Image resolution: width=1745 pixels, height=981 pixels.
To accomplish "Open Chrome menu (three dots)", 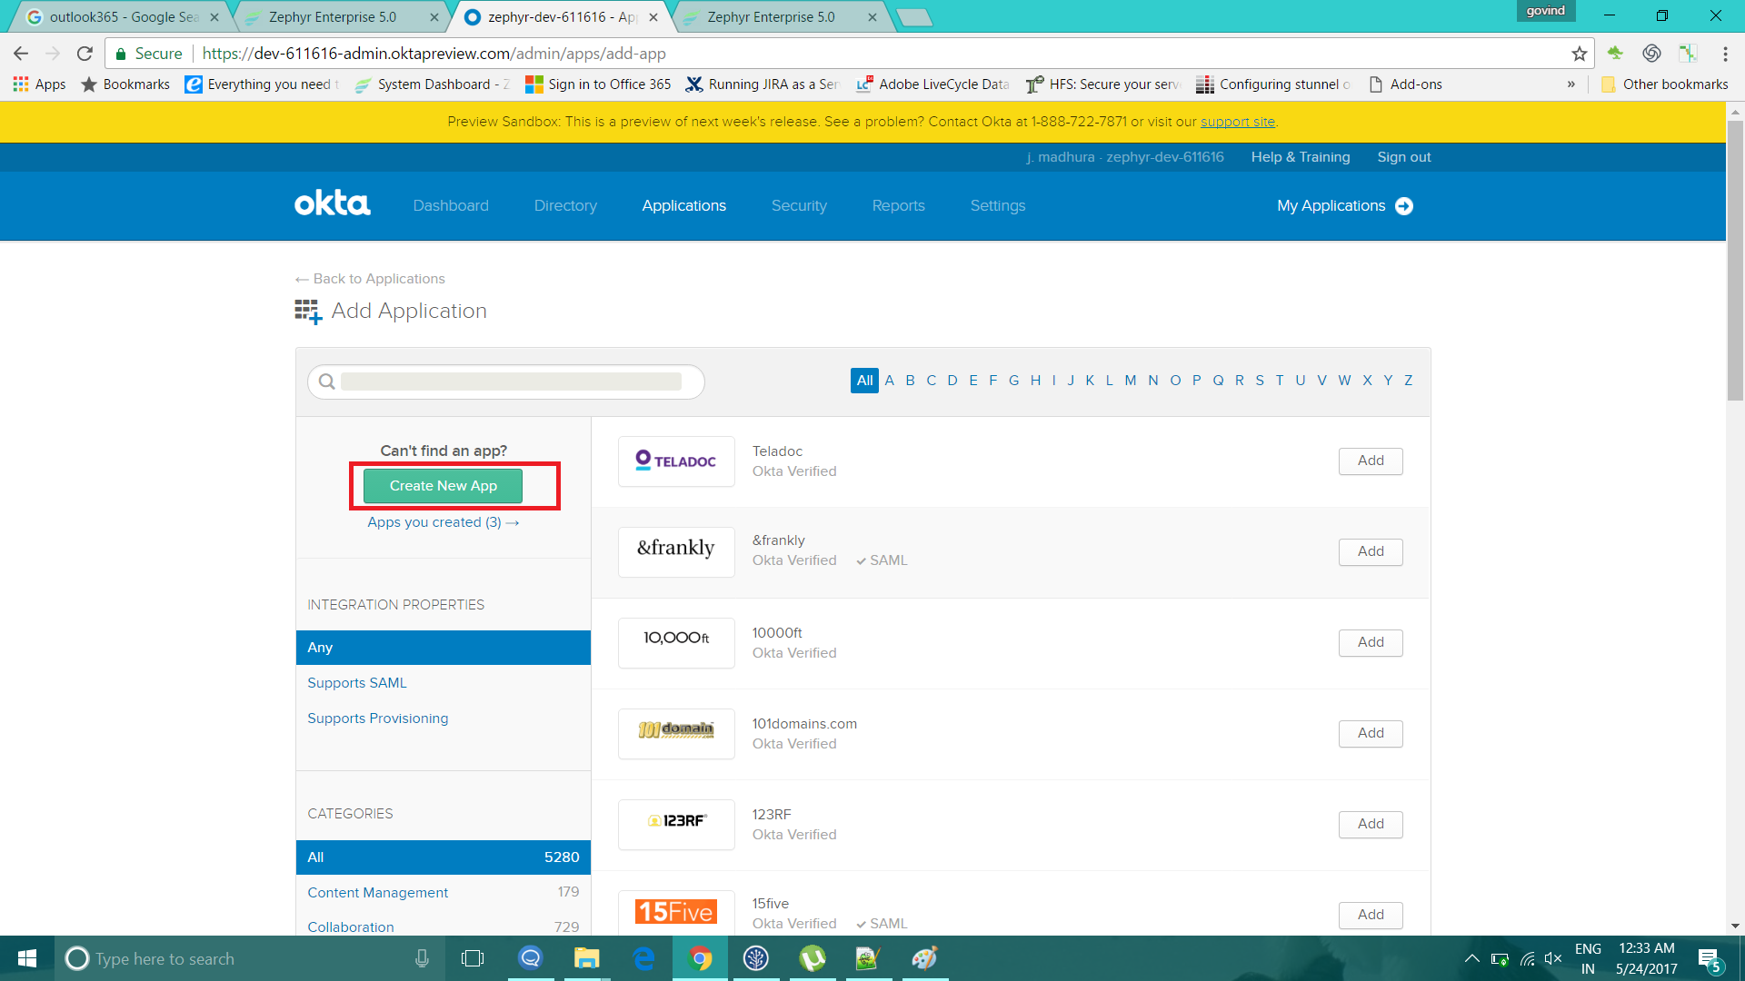I will (x=1724, y=54).
